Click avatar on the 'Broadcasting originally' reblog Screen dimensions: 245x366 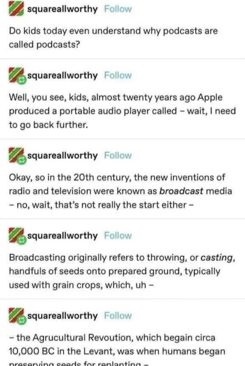click(17, 236)
